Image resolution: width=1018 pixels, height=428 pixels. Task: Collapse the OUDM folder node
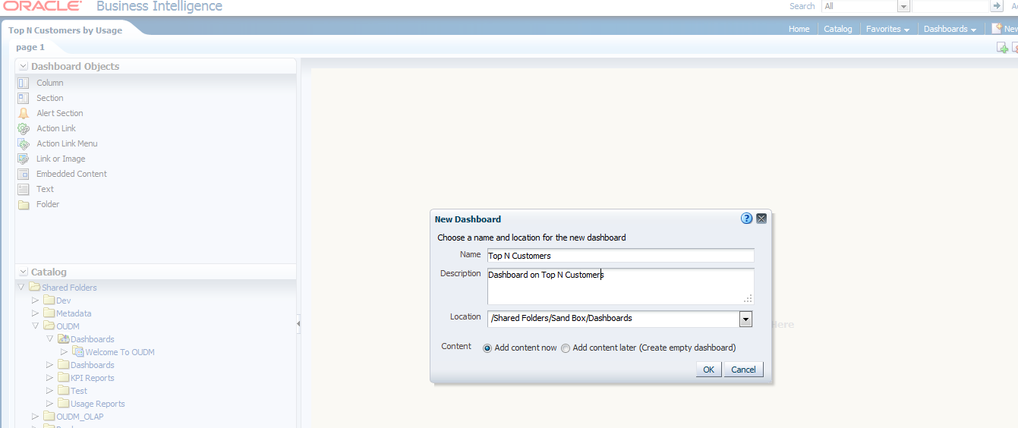click(36, 326)
